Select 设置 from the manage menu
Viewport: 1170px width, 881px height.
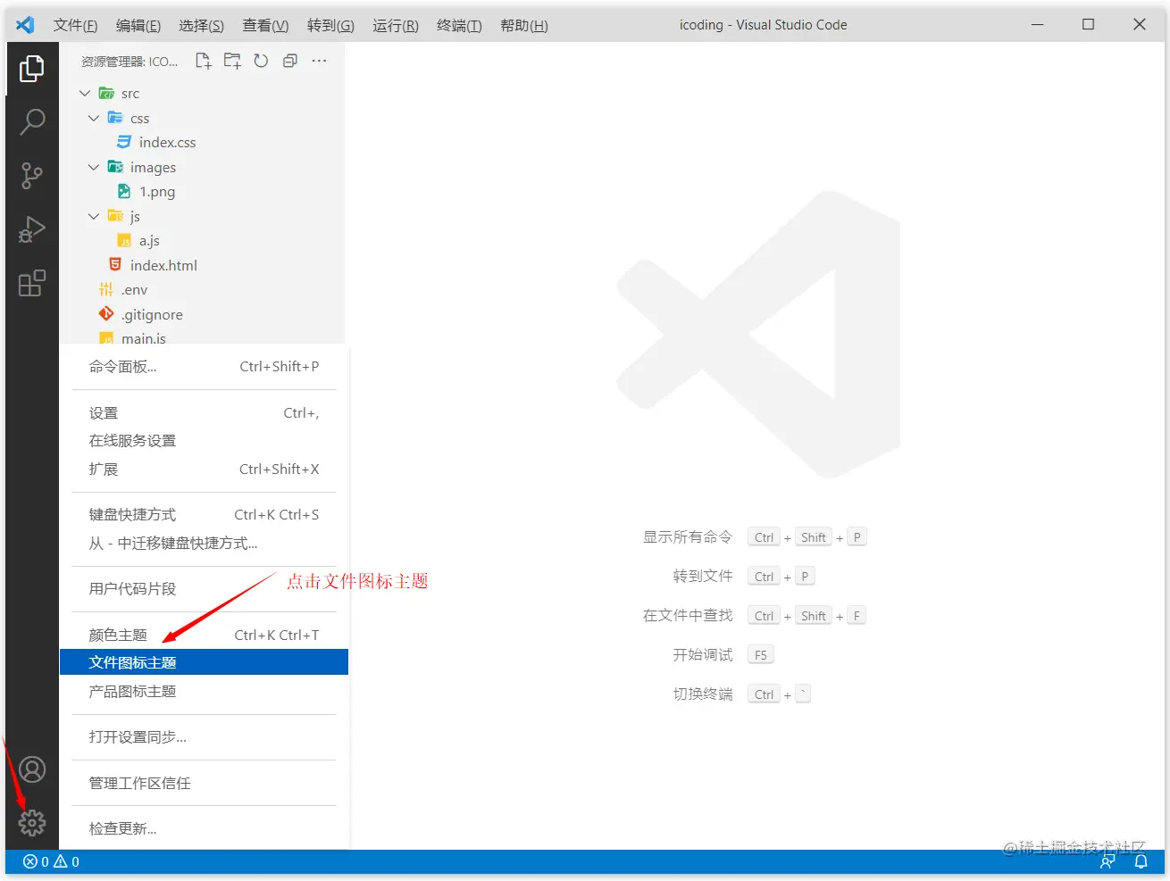coord(204,412)
